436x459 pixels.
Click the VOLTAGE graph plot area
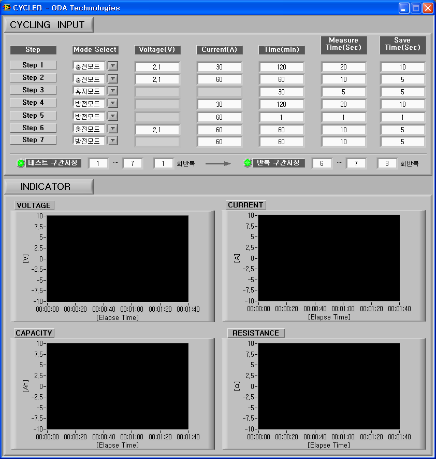coord(118,259)
